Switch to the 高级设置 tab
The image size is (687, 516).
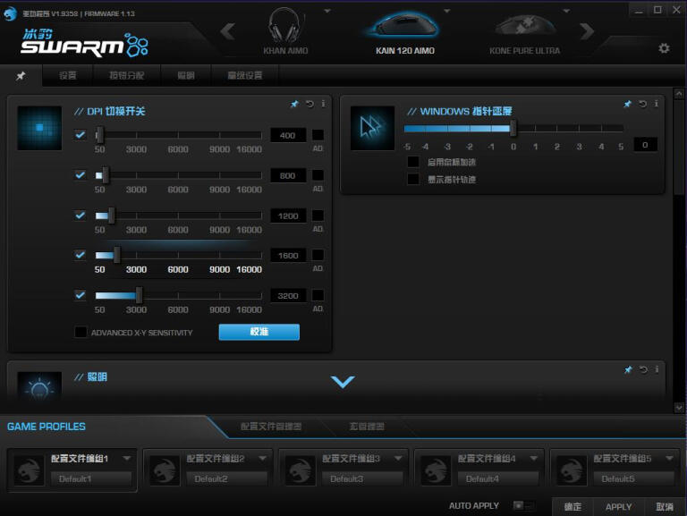point(242,76)
